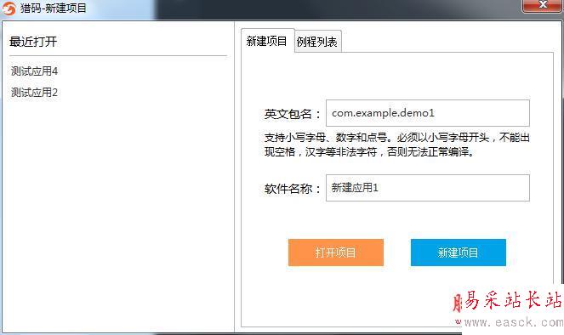
Task: Open the 例程列表 tab
Action: pyautogui.click(x=317, y=42)
